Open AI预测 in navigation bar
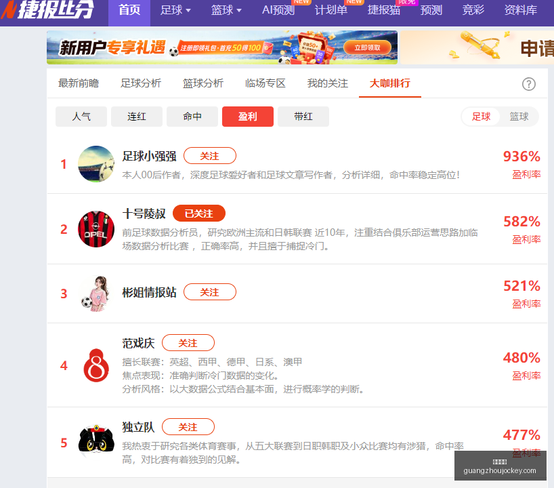This screenshot has height=488, width=554. click(278, 10)
